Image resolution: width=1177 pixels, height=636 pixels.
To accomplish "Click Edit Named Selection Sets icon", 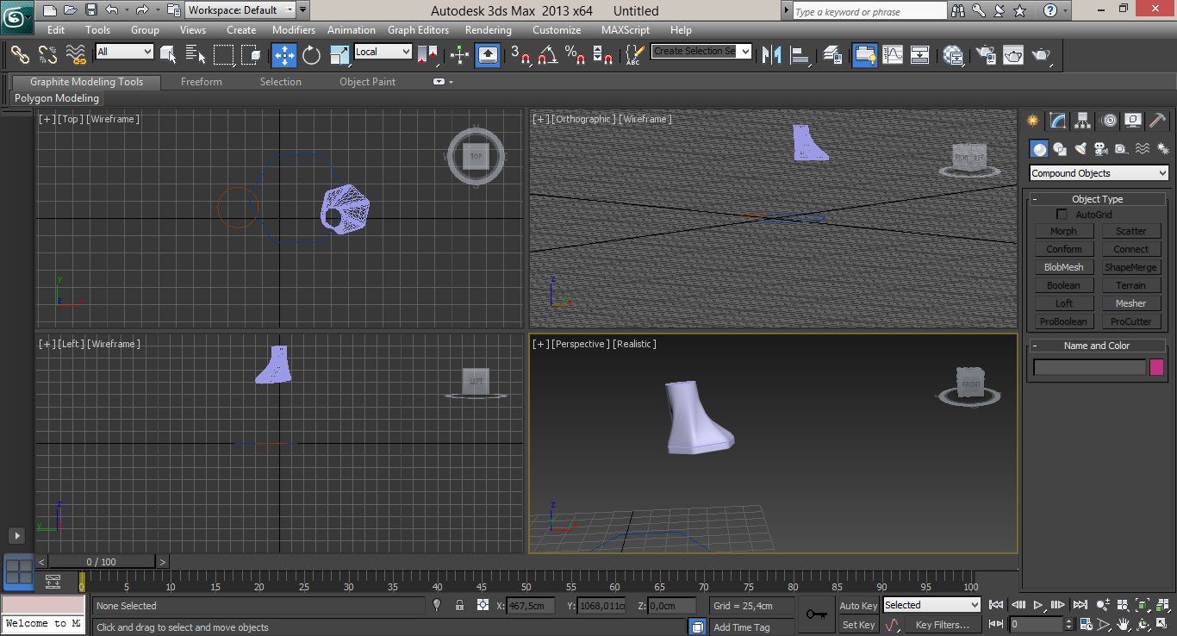I will click(634, 54).
